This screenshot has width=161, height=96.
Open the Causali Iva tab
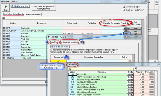(54, 42)
